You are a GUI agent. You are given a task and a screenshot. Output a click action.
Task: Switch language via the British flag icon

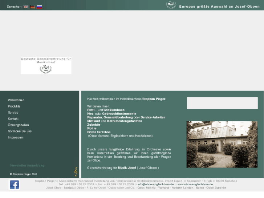(26, 7)
